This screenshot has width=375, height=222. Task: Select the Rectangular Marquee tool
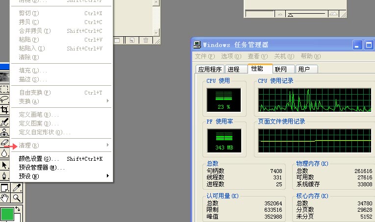coord(4,89)
